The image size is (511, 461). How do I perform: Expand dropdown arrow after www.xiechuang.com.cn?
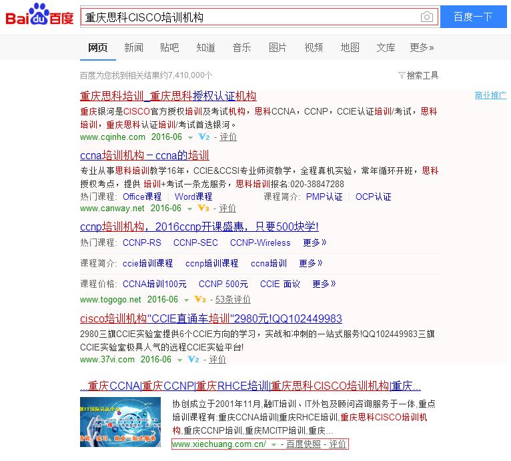[x=274, y=444]
